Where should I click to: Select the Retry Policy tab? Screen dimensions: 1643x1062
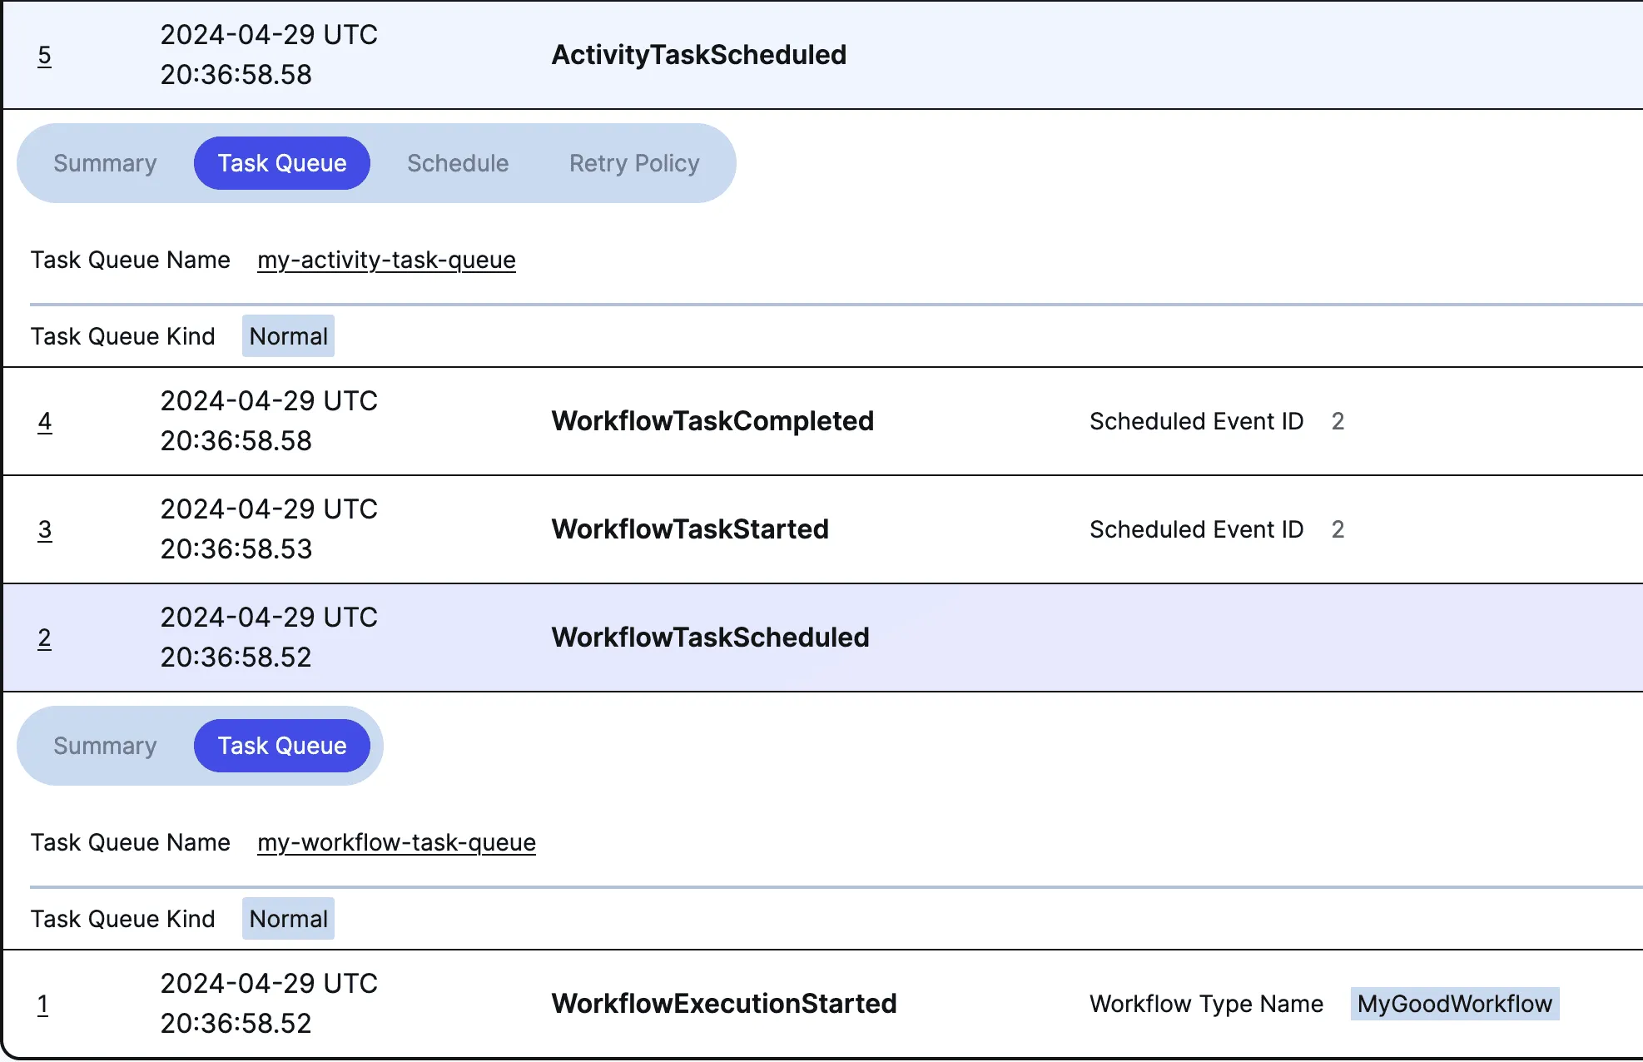[633, 163]
